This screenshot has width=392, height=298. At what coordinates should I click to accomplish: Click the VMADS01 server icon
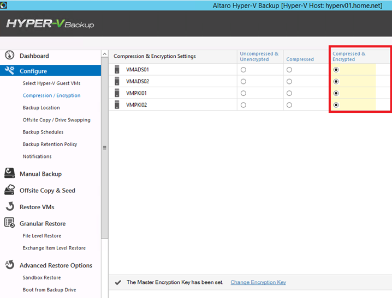(x=117, y=69)
